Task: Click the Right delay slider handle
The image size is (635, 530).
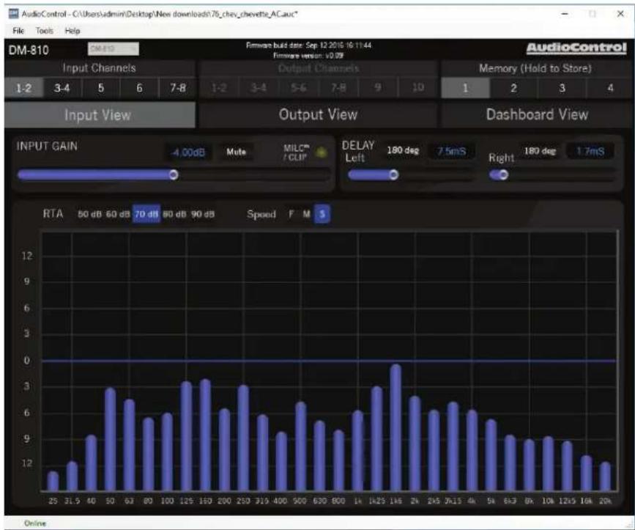Action: [503, 174]
